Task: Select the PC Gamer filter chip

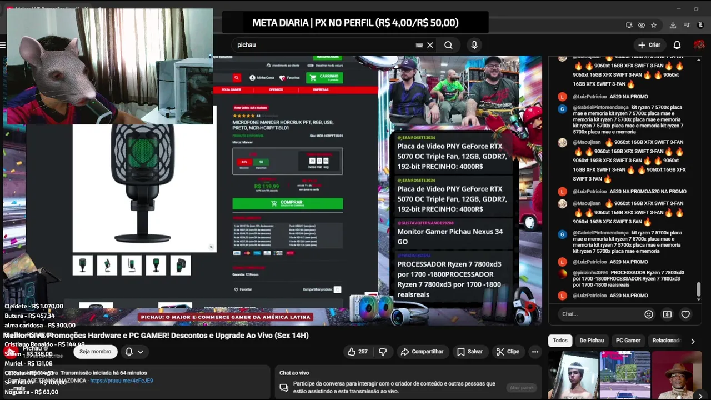Action: (628, 341)
